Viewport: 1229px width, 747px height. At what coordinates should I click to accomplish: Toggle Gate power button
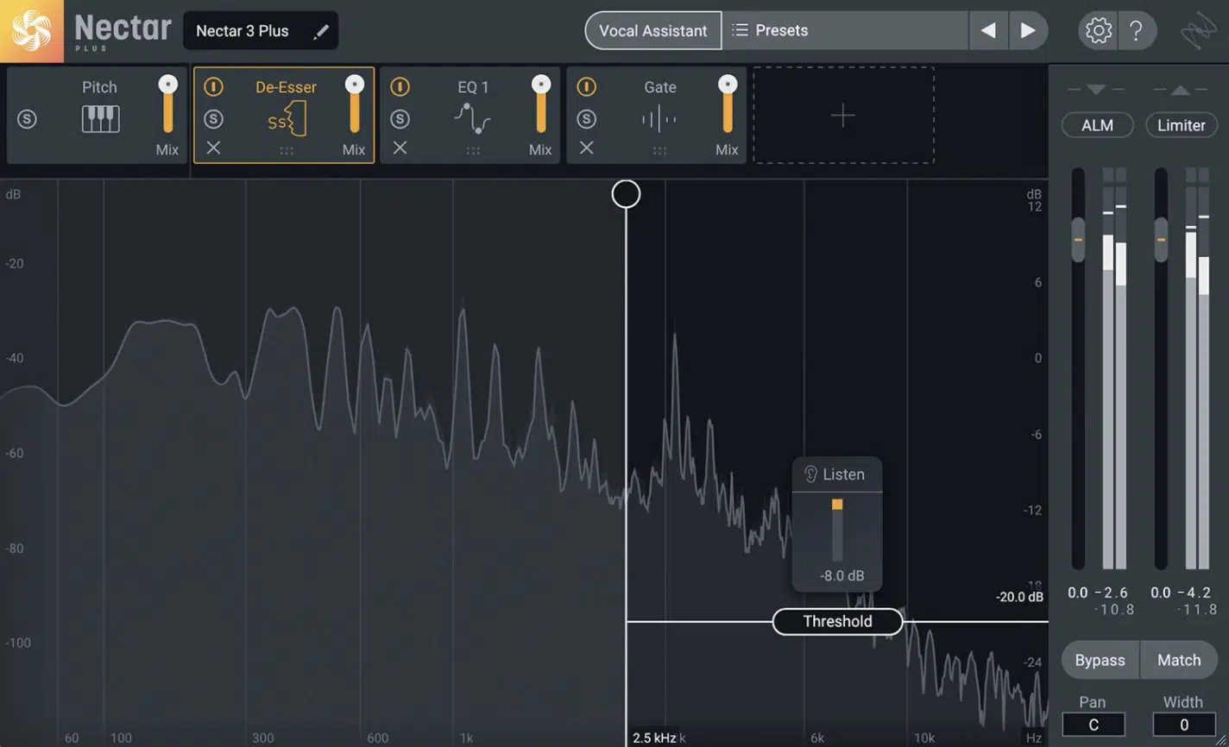click(586, 87)
